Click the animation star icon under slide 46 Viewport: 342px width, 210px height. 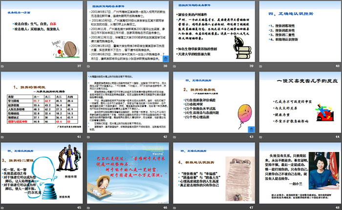[88, 208]
